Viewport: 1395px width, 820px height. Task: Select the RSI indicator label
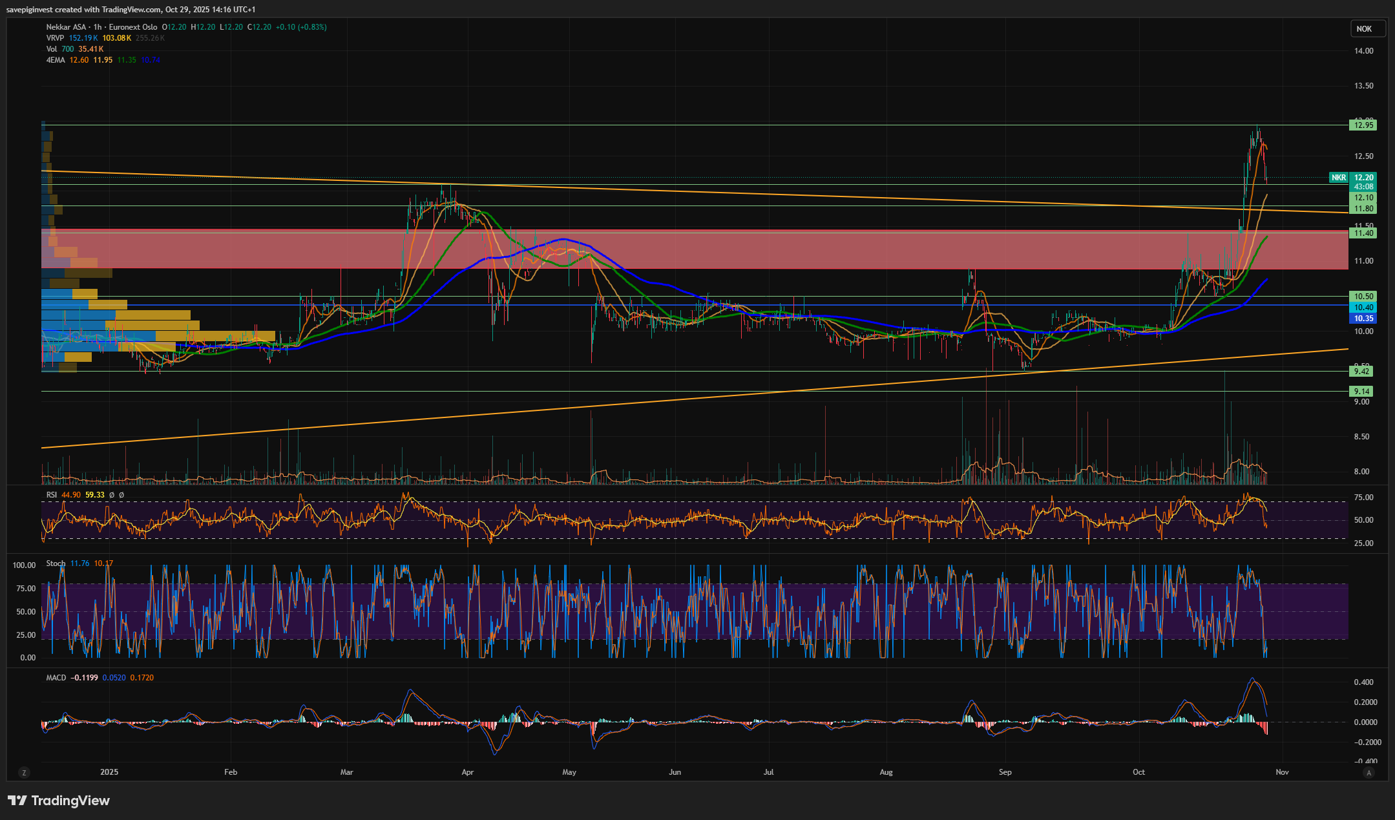click(x=52, y=495)
